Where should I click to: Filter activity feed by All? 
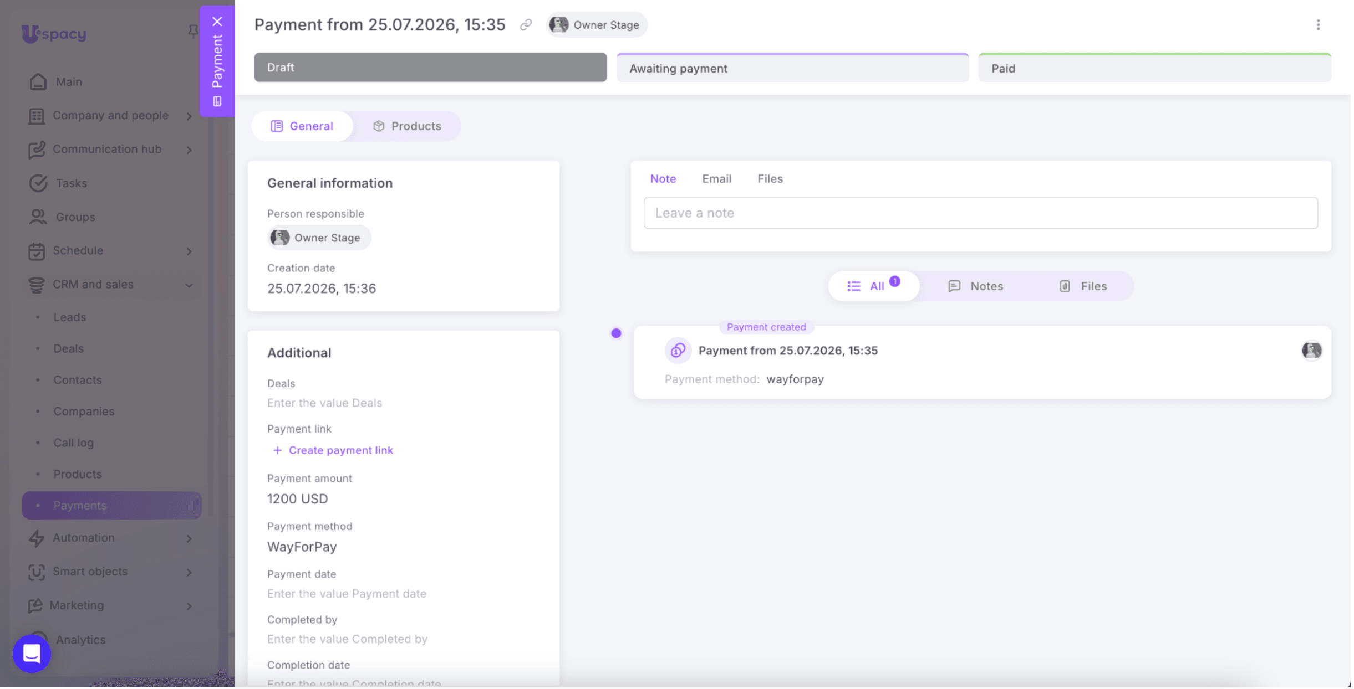point(874,286)
